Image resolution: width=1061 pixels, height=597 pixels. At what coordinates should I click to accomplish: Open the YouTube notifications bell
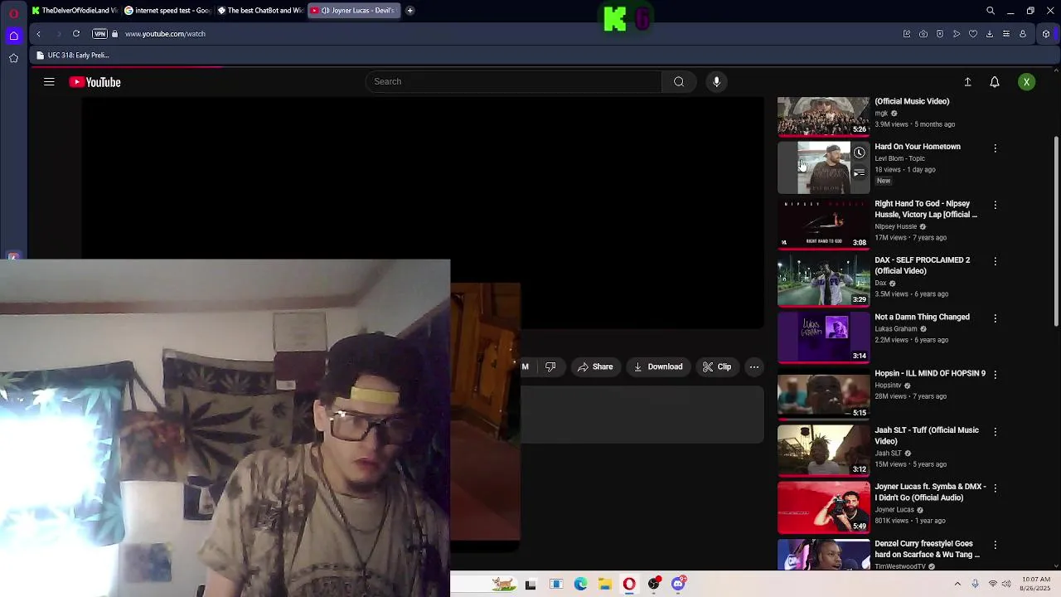[995, 82]
